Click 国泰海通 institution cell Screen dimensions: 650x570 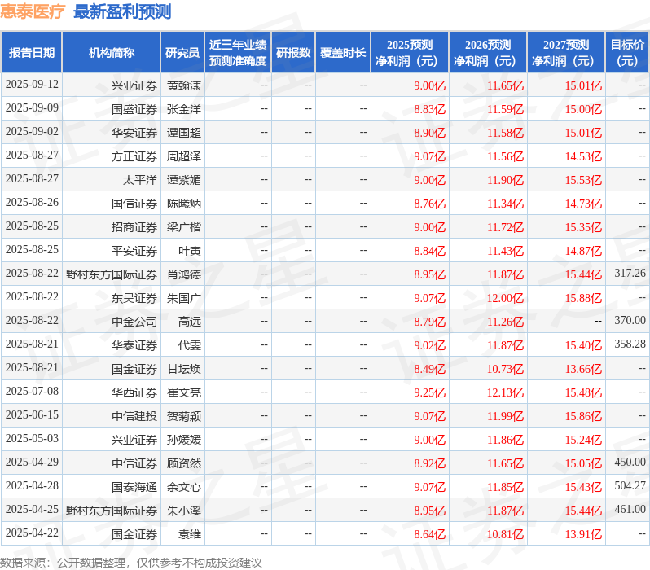[x=134, y=488]
